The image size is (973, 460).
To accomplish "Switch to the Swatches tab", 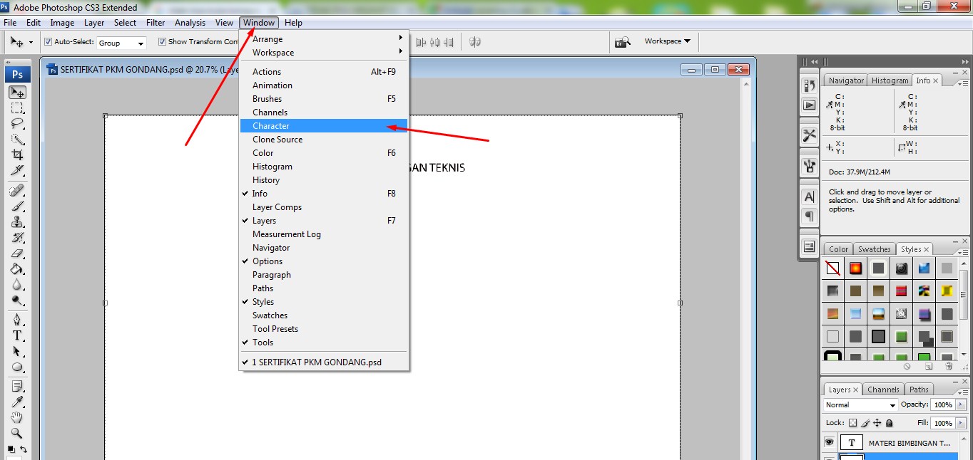I will (x=874, y=249).
